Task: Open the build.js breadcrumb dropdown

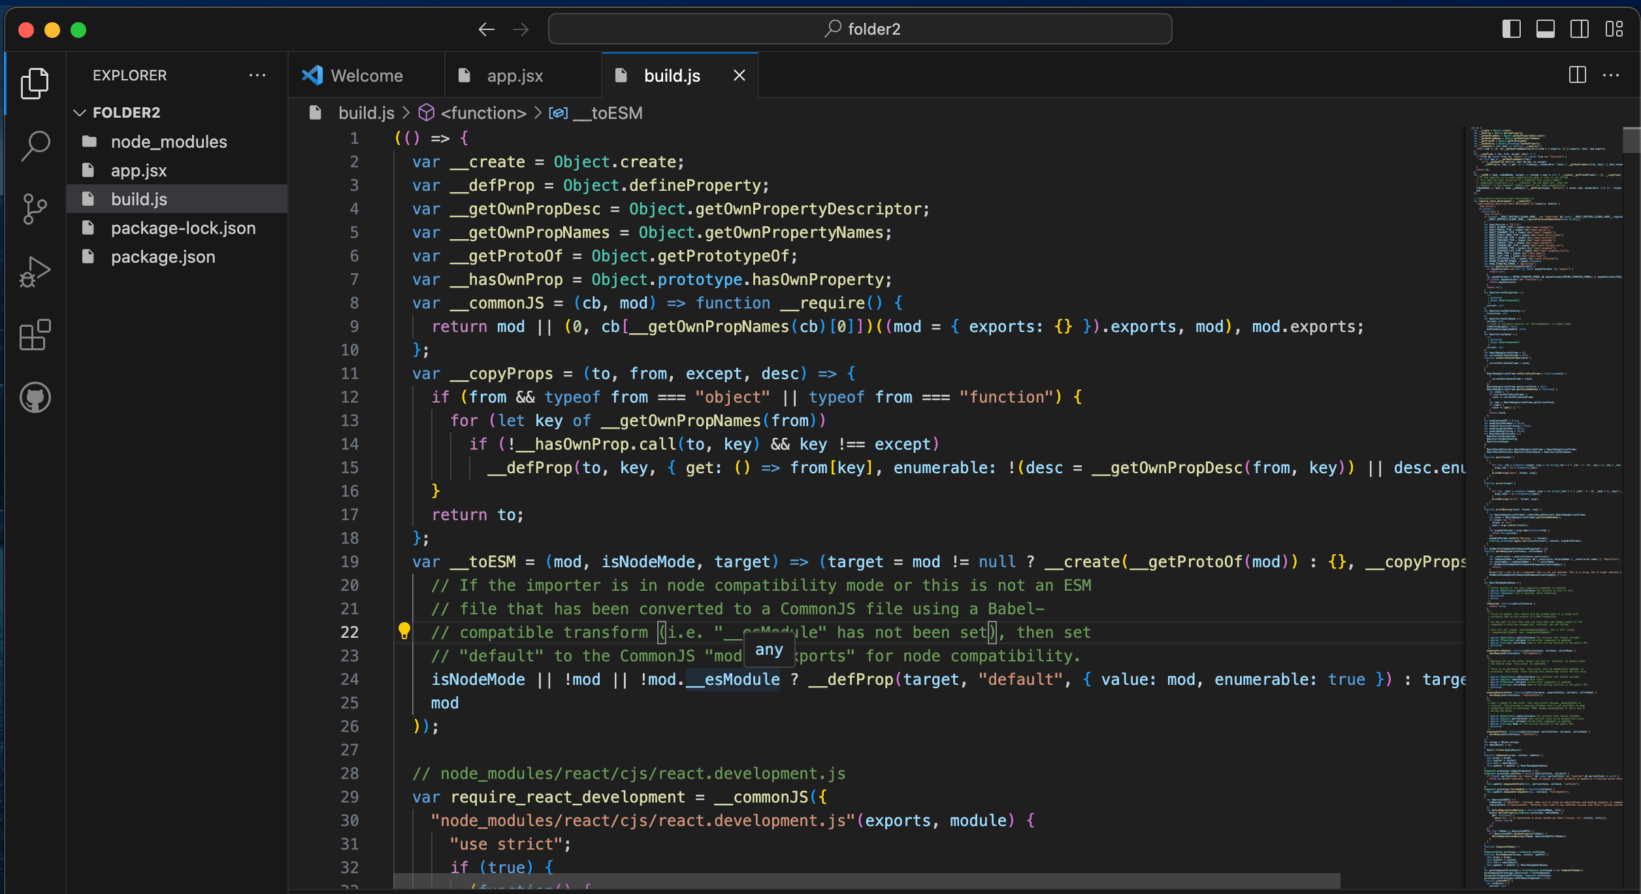Action: click(x=366, y=113)
